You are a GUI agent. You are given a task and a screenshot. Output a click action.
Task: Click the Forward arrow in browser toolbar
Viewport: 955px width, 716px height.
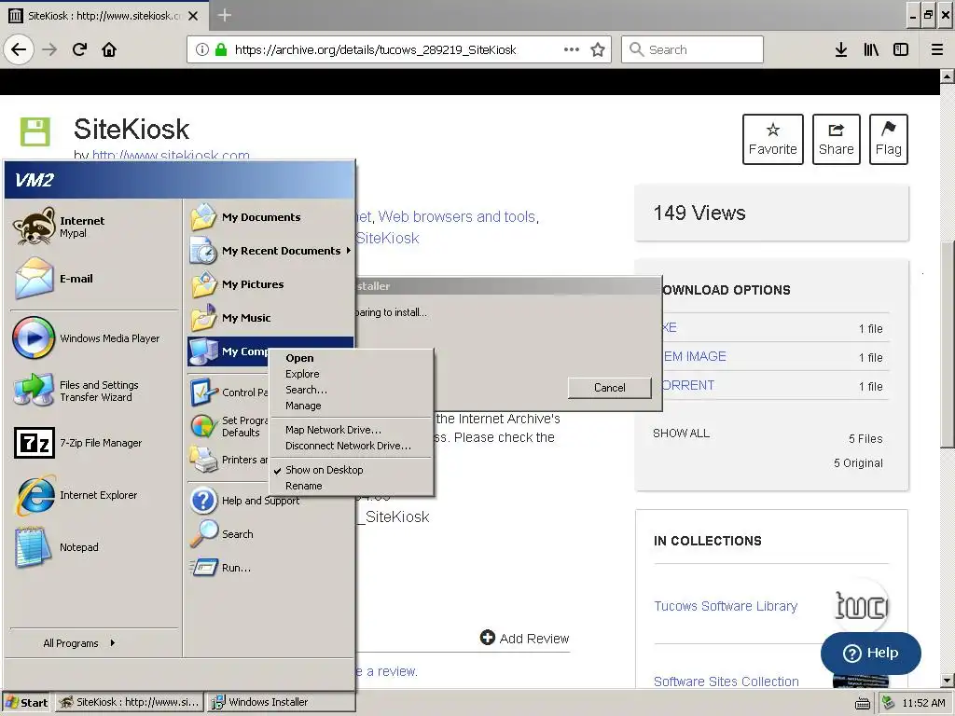[x=50, y=49]
